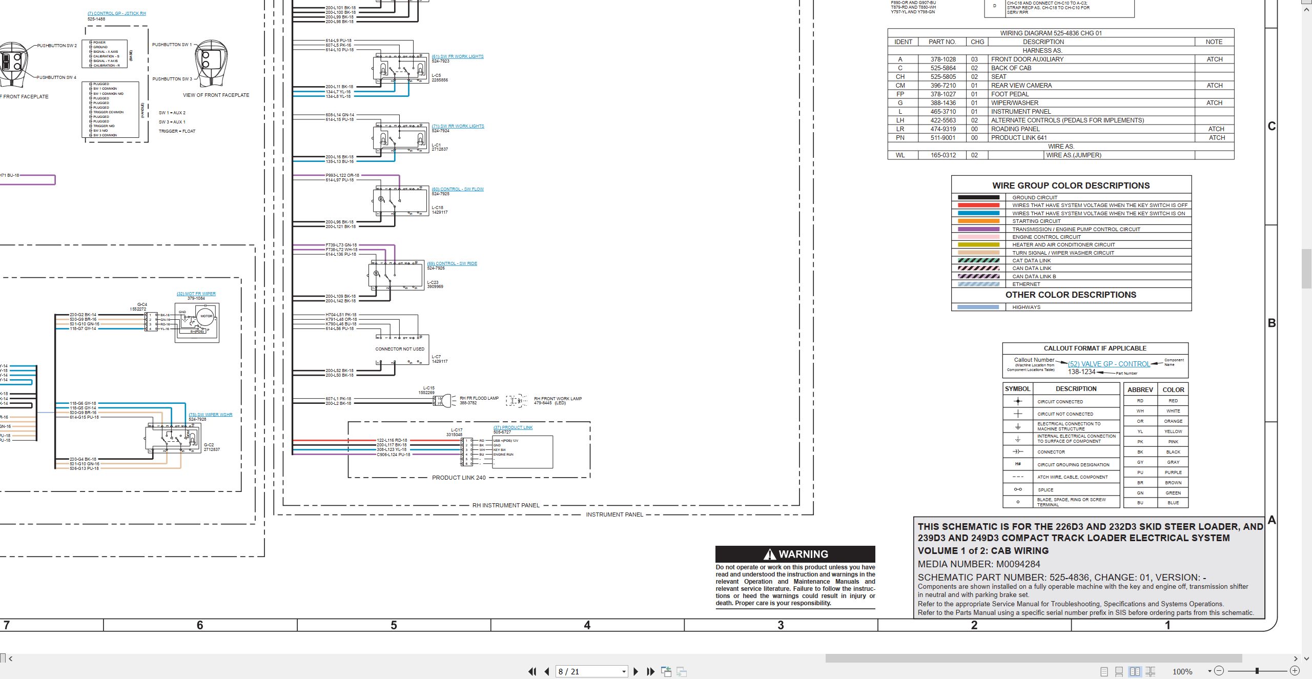Go to the first page
The image size is (1312, 679).
pos(532,671)
